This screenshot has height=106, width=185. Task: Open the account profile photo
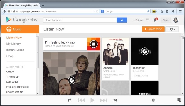[x=176, y=20]
